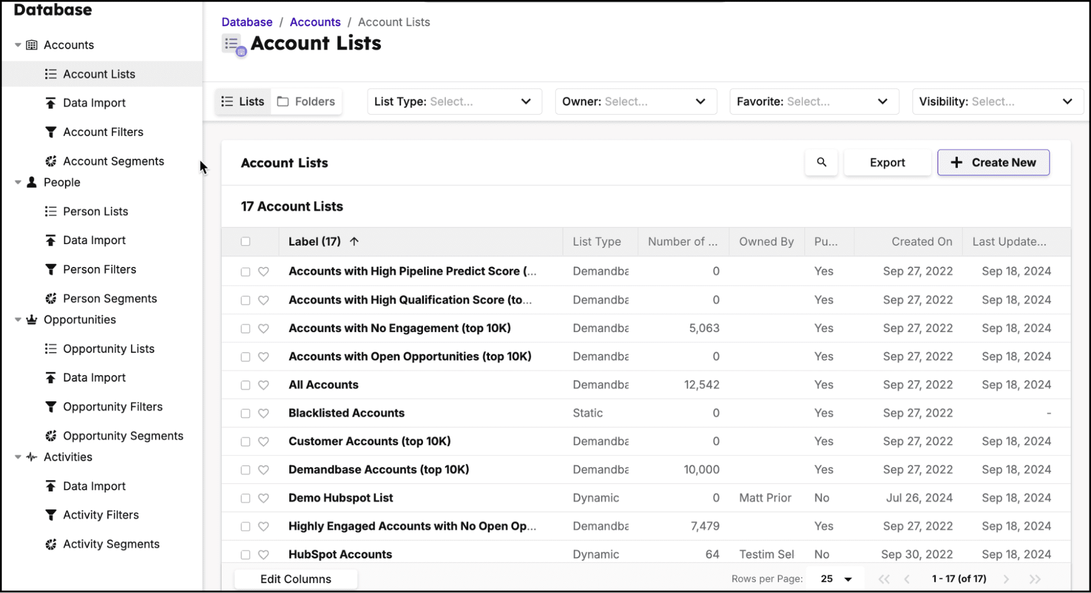Open the List Type dropdown
The height and width of the screenshot is (593, 1091).
[454, 102]
